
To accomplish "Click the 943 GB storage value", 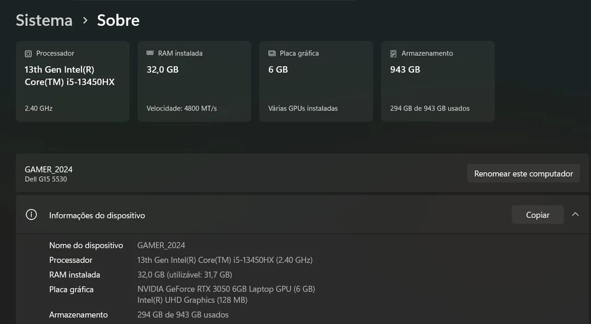I will coord(405,69).
